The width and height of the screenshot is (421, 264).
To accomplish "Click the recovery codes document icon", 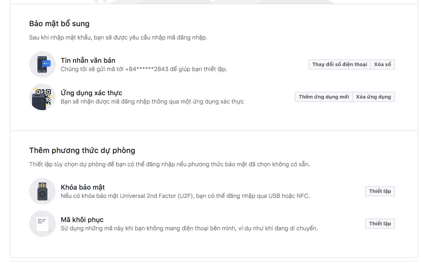I will [42, 224].
